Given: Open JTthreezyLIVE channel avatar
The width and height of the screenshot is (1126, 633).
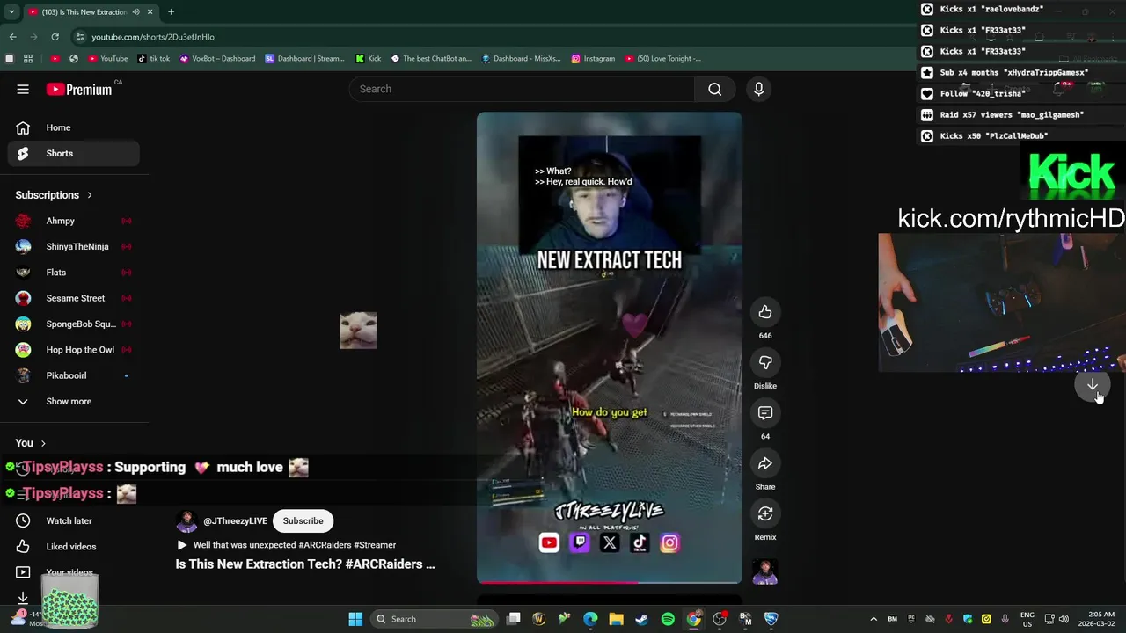Looking at the screenshot, I should pyautogui.click(x=186, y=521).
